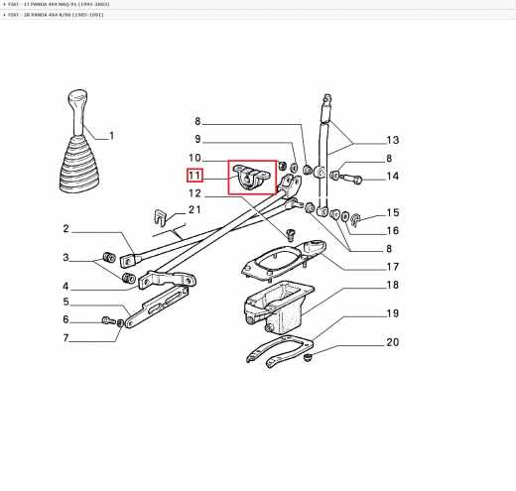516x491 pixels.
Task: Click the nut drawing for part 20
Action: (308, 357)
